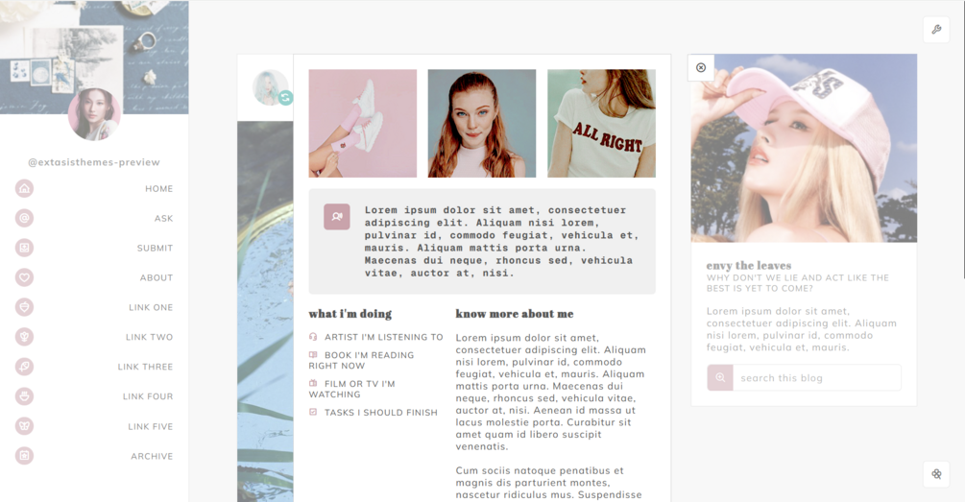Open the All Right t-shirt thumbnail
The width and height of the screenshot is (965, 502).
click(x=601, y=124)
